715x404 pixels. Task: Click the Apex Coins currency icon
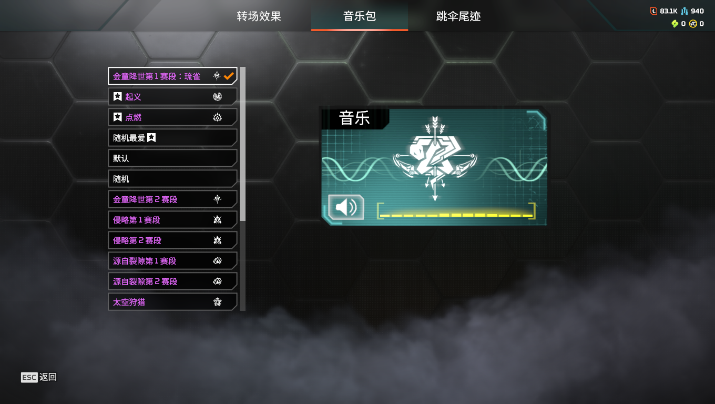point(693,24)
